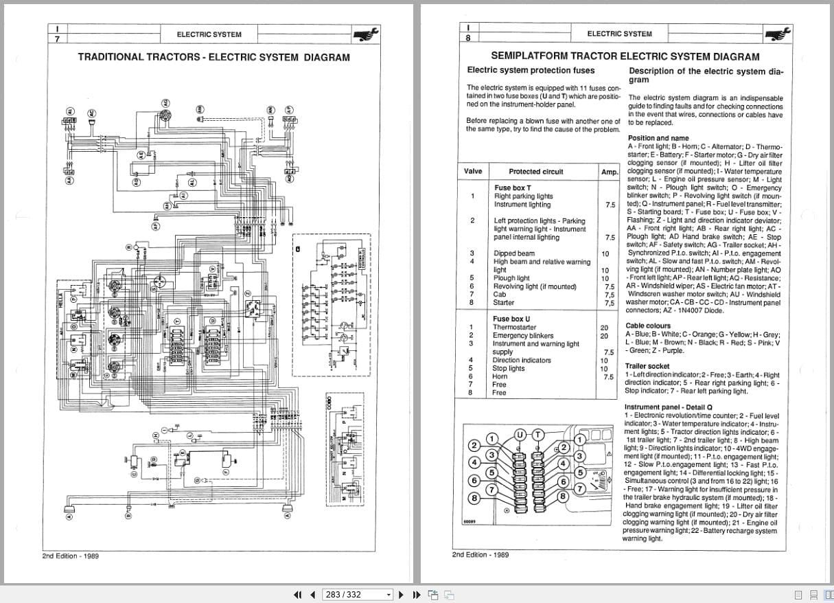
Task: Click heading 'SEMIPLATFORM TRACTOR ELECTRIC SYSTEM DIAGRAM'
Action: [625, 57]
